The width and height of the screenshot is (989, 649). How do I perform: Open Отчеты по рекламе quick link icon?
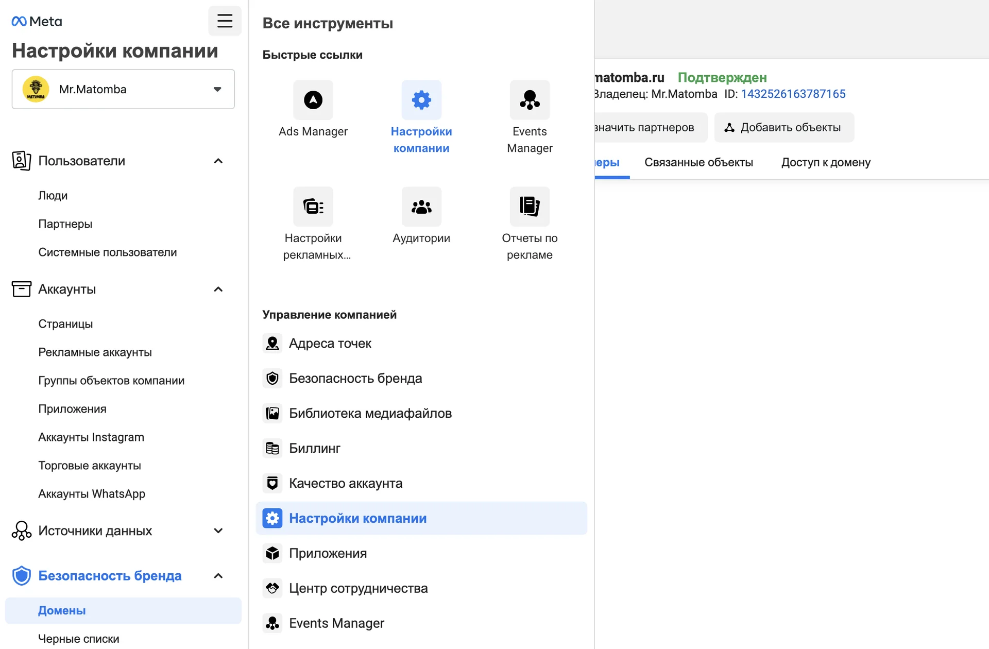click(x=530, y=207)
